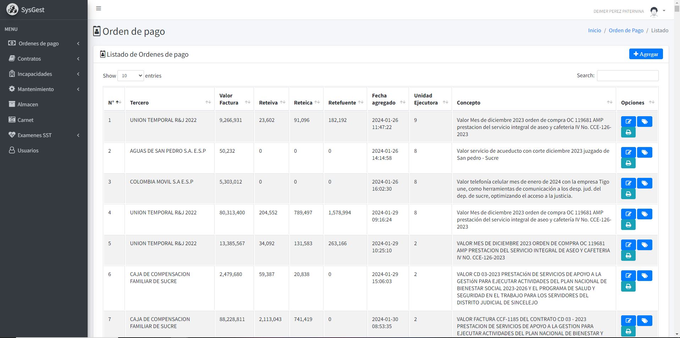This screenshot has height=338, width=680.
Task: Print payment order number 6
Action: tap(628, 286)
